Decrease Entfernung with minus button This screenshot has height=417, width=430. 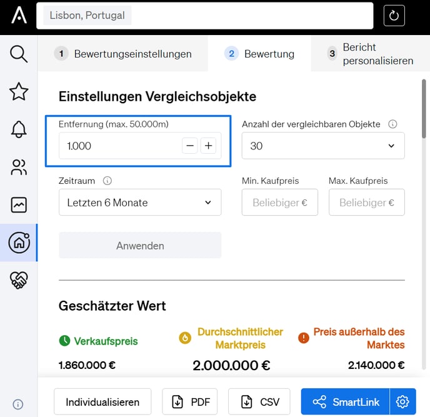[x=190, y=146]
